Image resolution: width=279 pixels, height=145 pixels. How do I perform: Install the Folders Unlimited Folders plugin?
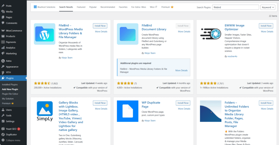coord(266,103)
